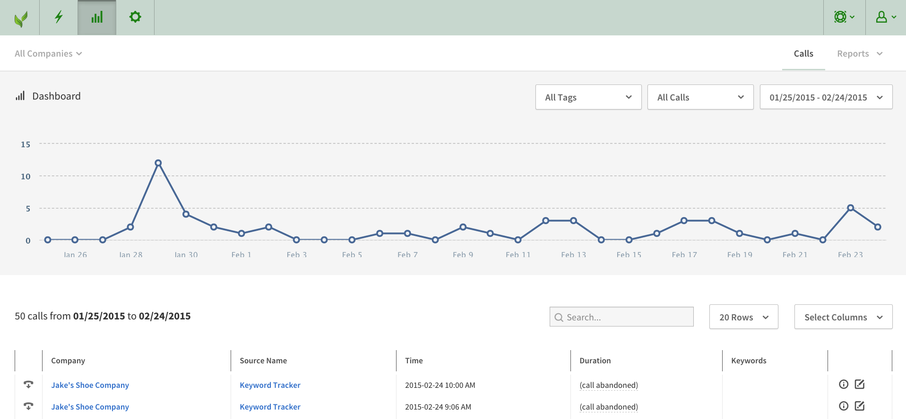Screen dimensions: 906x419
Task: Open the date range picker dropdown
Action: (826, 97)
